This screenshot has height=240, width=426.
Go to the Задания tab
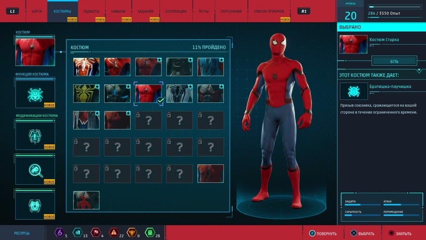click(145, 11)
